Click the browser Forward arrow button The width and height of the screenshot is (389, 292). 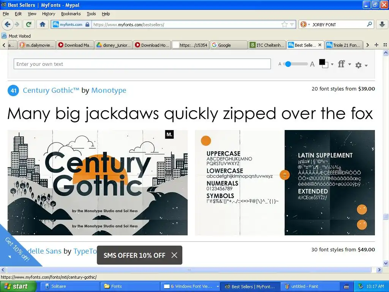pos(17,24)
